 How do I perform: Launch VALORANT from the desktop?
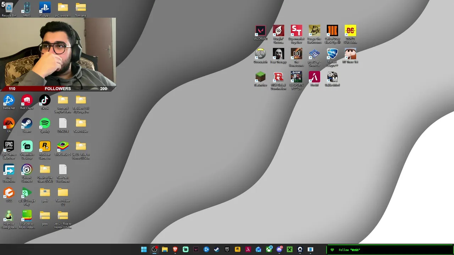(x=260, y=33)
